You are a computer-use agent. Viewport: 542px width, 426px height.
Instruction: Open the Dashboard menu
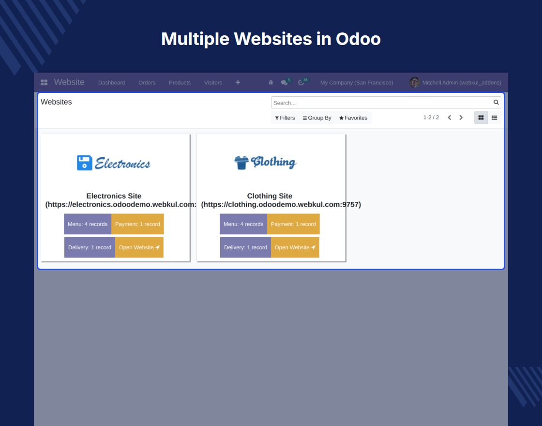112,83
